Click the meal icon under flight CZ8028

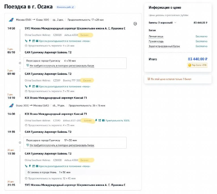[33, 41]
